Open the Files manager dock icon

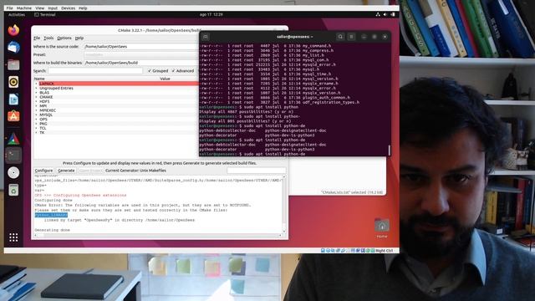[13, 64]
